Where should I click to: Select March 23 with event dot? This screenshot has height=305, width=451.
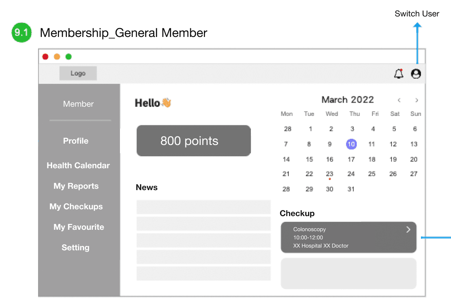tap(330, 174)
